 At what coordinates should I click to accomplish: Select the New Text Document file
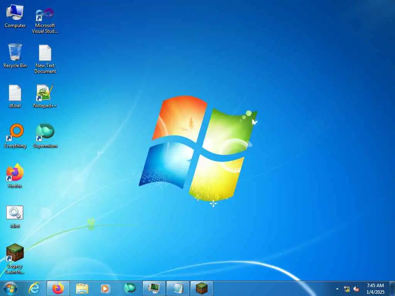click(45, 59)
